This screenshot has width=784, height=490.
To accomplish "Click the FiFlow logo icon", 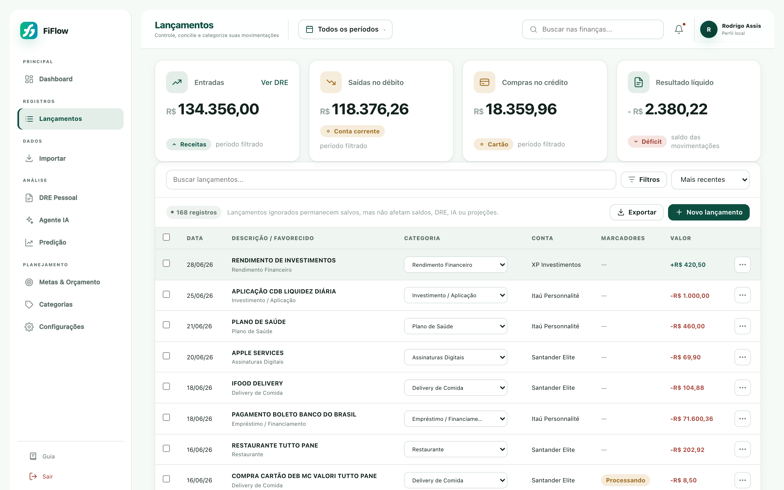I will tap(29, 30).
